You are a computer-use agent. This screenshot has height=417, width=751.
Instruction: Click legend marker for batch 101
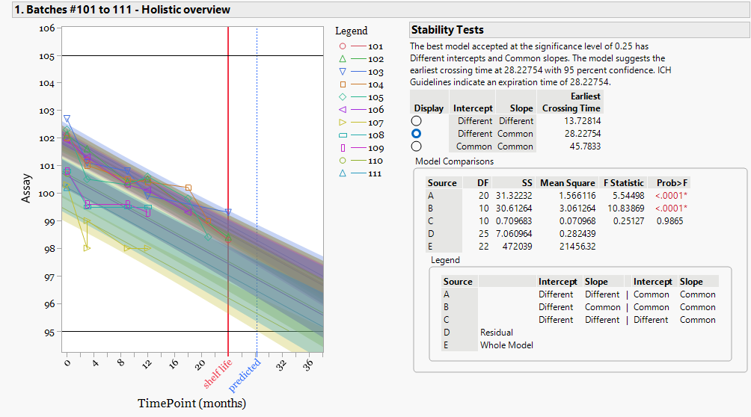point(343,46)
